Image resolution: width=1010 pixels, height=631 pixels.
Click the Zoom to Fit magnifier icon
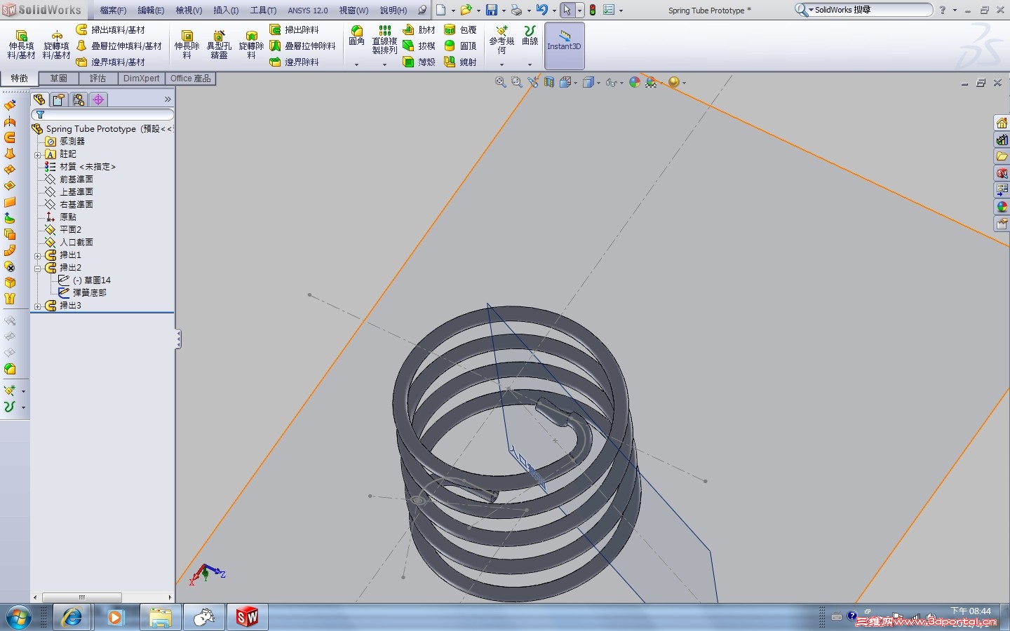(500, 82)
